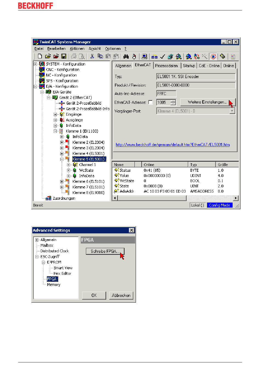Open the Optionen menu

pyautogui.click(x=113, y=48)
